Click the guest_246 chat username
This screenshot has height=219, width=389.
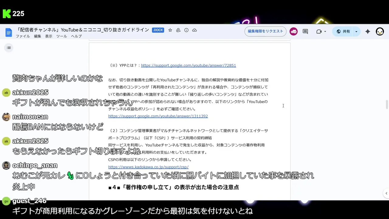coord(29,201)
